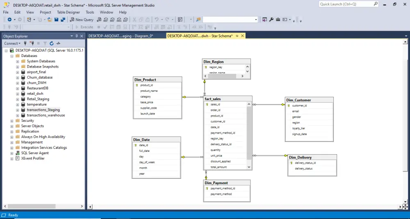
Task: Expand the System Databases node
Action: coord(18,61)
